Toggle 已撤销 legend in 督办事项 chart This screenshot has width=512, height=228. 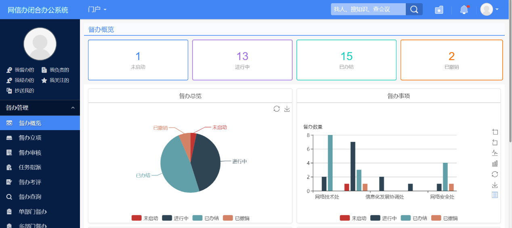click(x=444, y=218)
